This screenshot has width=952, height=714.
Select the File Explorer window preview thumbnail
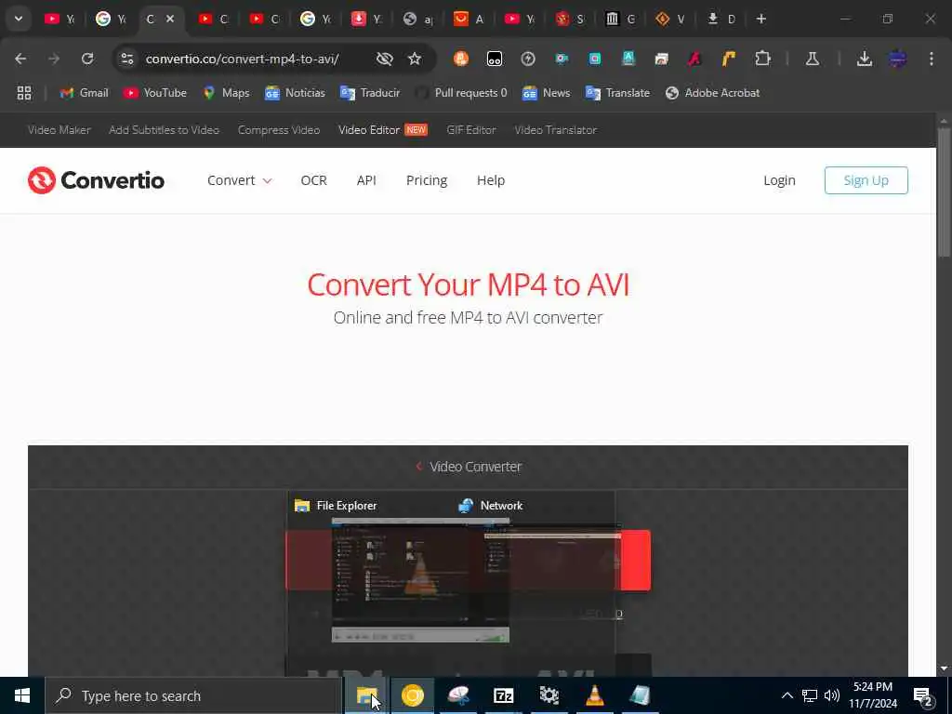pos(420,580)
